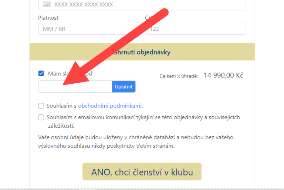Click the Souhlasím s text before terms link
This screenshot has width=284, height=190.
62,106
